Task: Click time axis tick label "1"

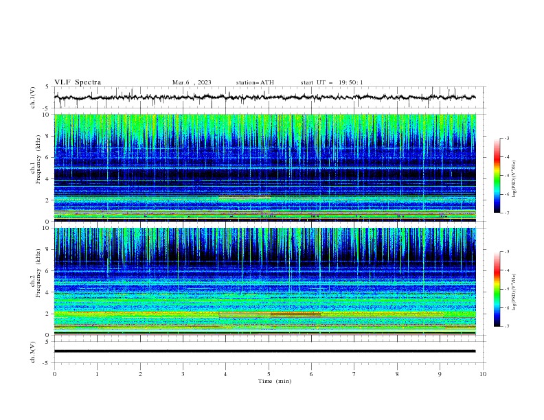Action: pyautogui.click(x=97, y=374)
